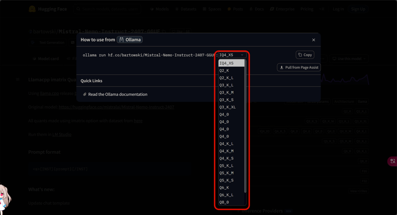This screenshot has width=397, height=215.
Task: Click the ollama run command text
Action: tap(150, 55)
